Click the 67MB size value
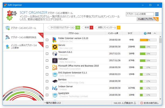This screenshot has width=165, height=108. [x=132, y=61]
